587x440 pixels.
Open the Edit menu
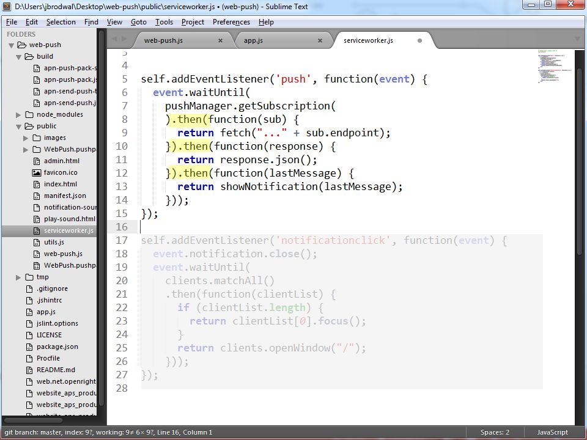click(32, 22)
